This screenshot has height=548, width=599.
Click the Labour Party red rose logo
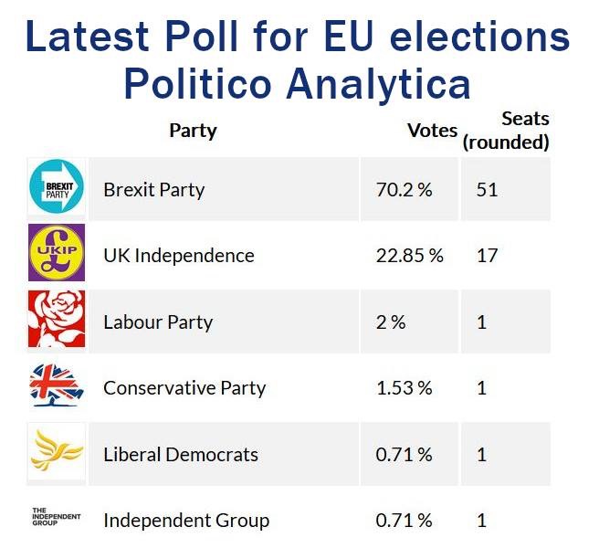pos(57,320)
